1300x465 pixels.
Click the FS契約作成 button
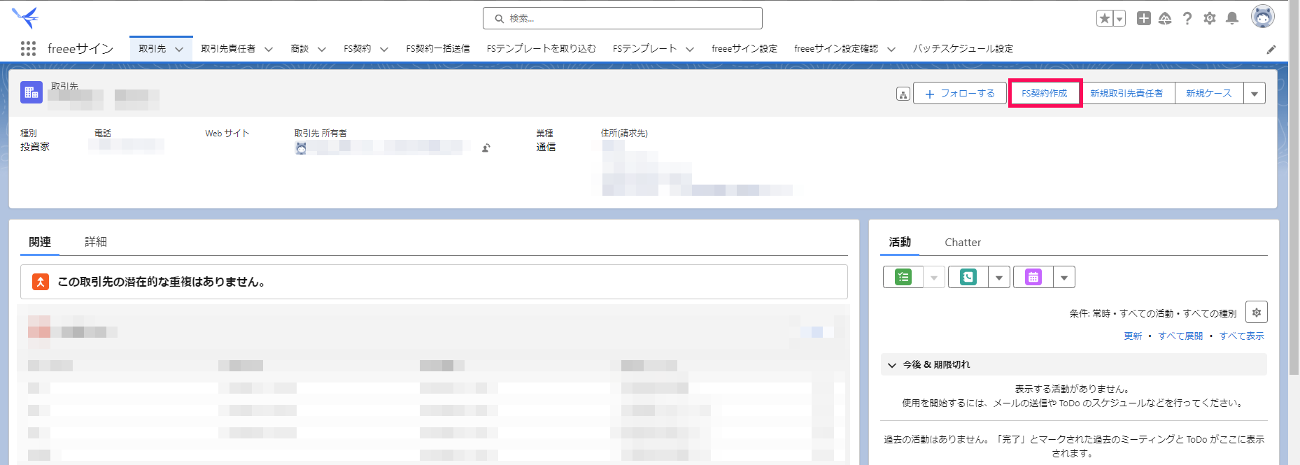[1045, 94]
